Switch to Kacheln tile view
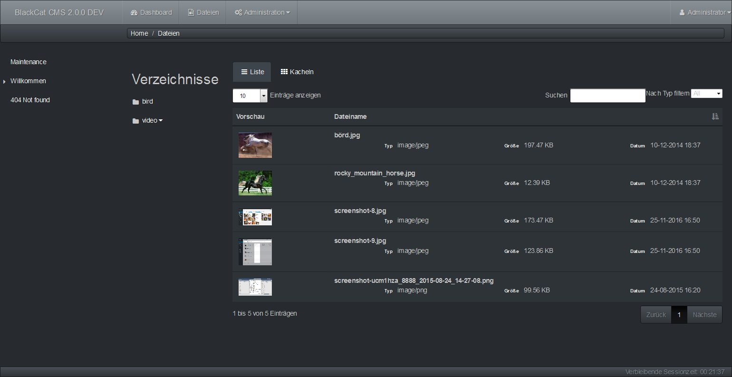The image size is (732, 377). coord(297,72)
